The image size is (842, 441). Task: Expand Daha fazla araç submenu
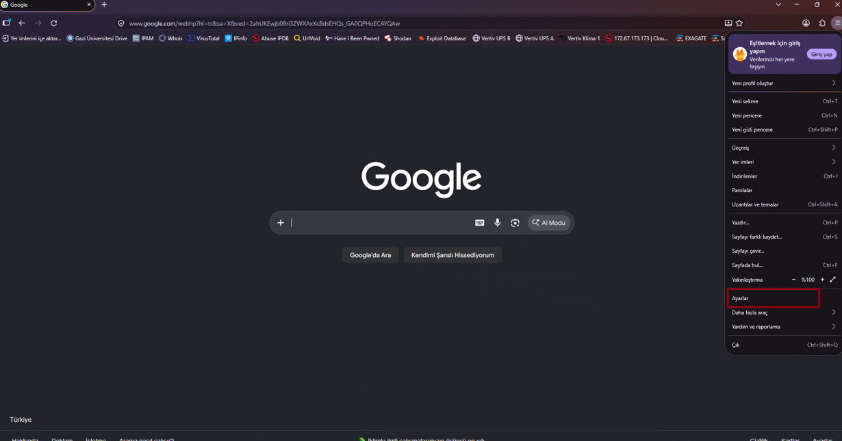pyautogui.click(x=784, y=312)
